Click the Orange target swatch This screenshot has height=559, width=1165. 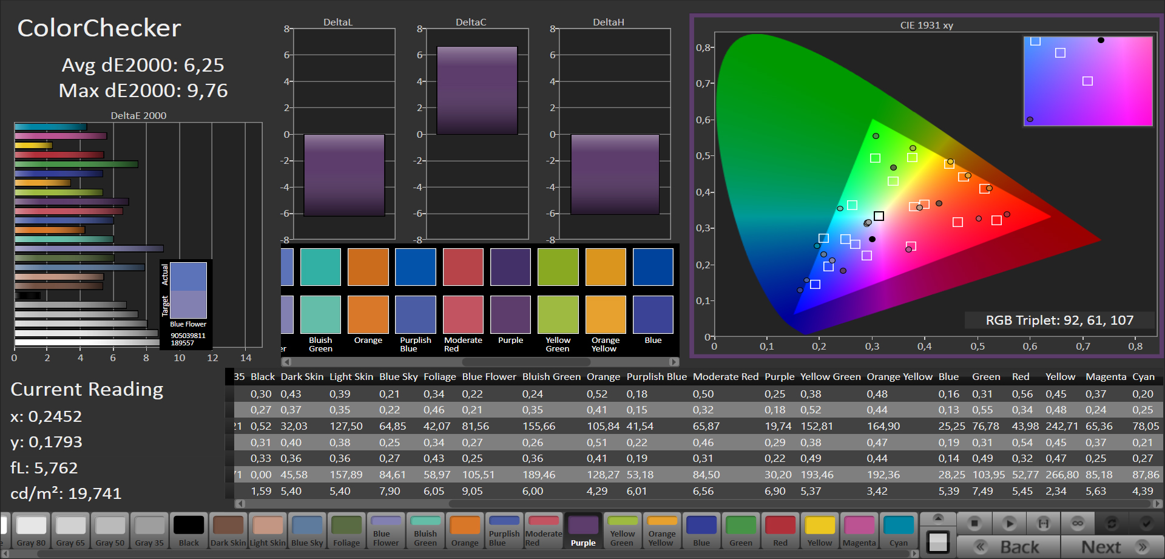coord(368,314)
